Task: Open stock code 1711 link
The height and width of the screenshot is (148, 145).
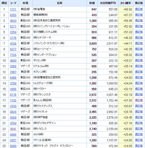Action: 13,9
